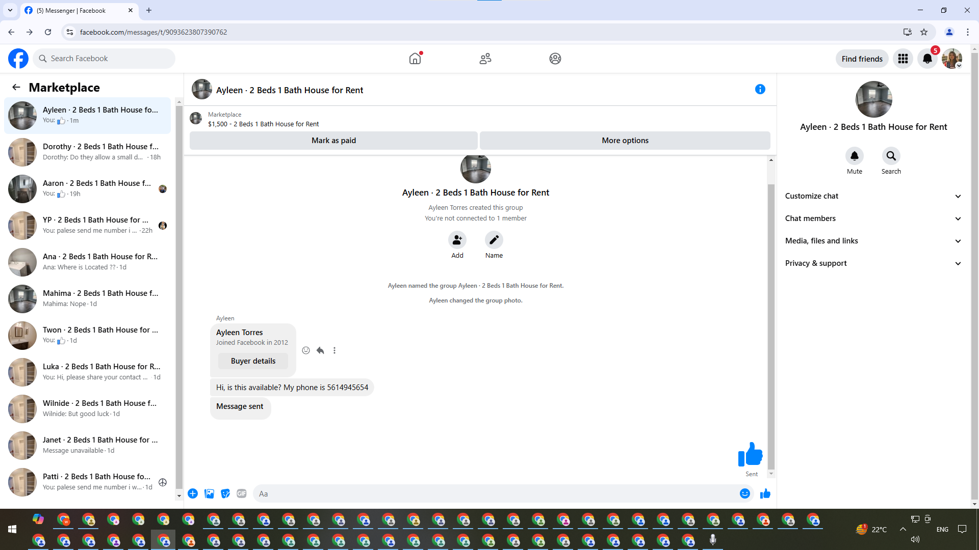979x550 pixels.
Task: Expand Media, files and links section
Action: pyautogui.click(x=873, y=241)
